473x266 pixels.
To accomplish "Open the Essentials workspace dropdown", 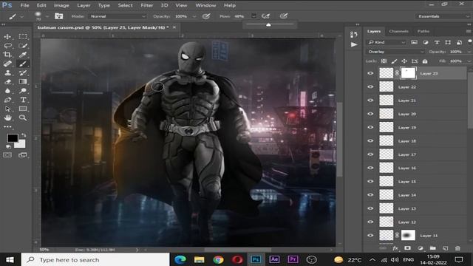I will 443,16.
